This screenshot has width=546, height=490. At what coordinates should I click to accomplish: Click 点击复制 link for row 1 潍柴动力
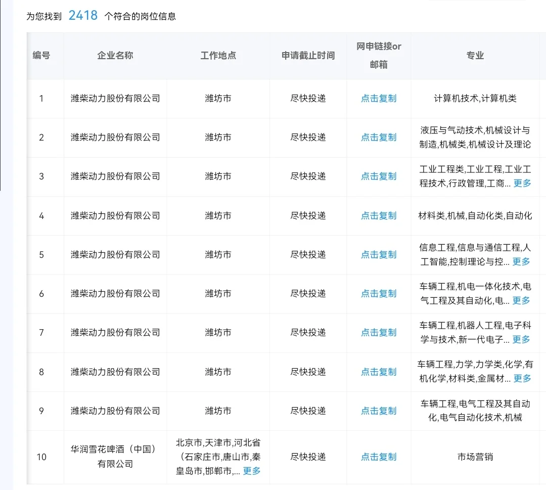[x=378, y=99]
